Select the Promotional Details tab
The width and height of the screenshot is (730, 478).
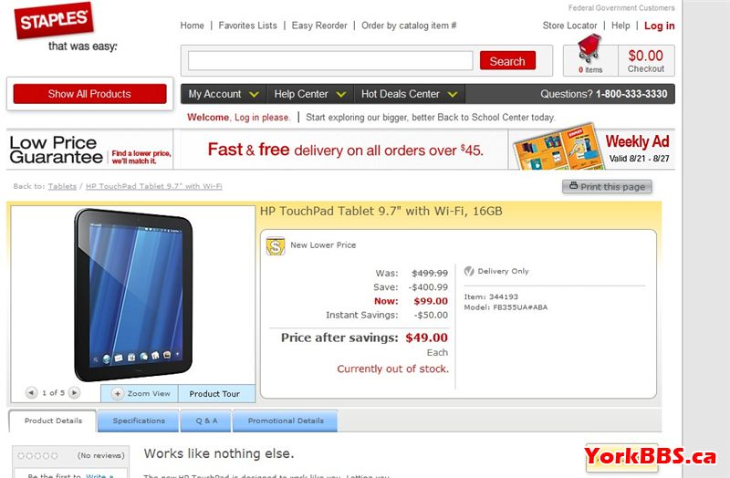[286, 421]
